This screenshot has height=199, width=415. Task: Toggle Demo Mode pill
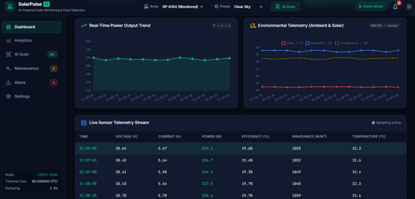(371, 7)
